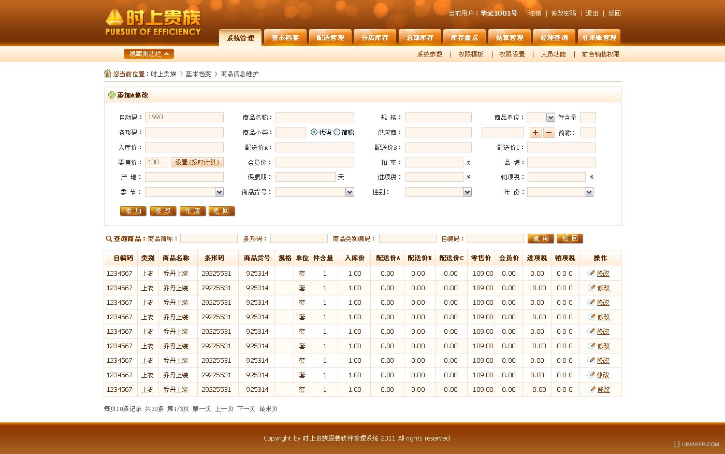
Task: Switch to 往来账管理 tab
Action: [599, 38]
